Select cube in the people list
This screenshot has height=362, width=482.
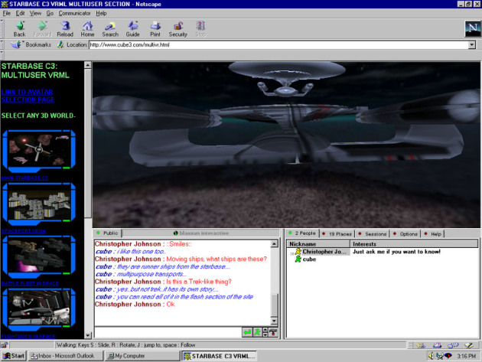(309, 259)
